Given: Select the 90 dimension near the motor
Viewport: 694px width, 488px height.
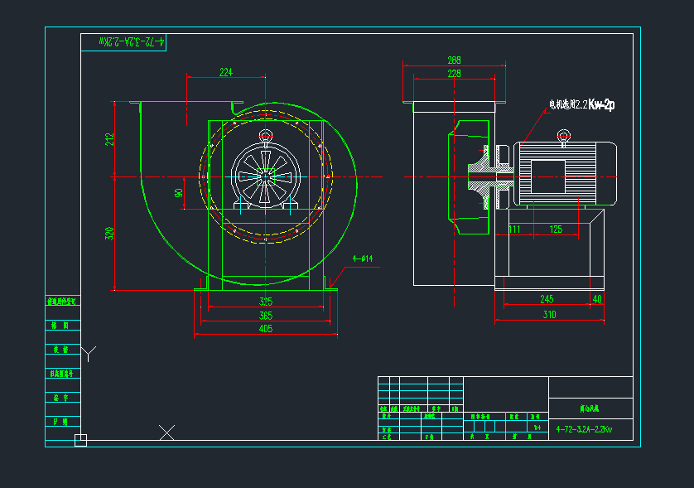Looking at the screenshot, I should pyautogui.click(x=179, y=192).
